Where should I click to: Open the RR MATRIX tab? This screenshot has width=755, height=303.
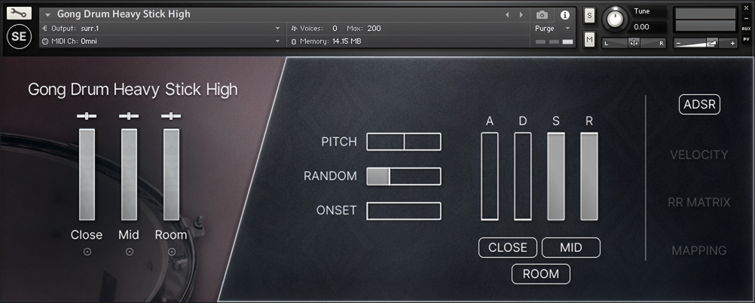click(698, 202)
